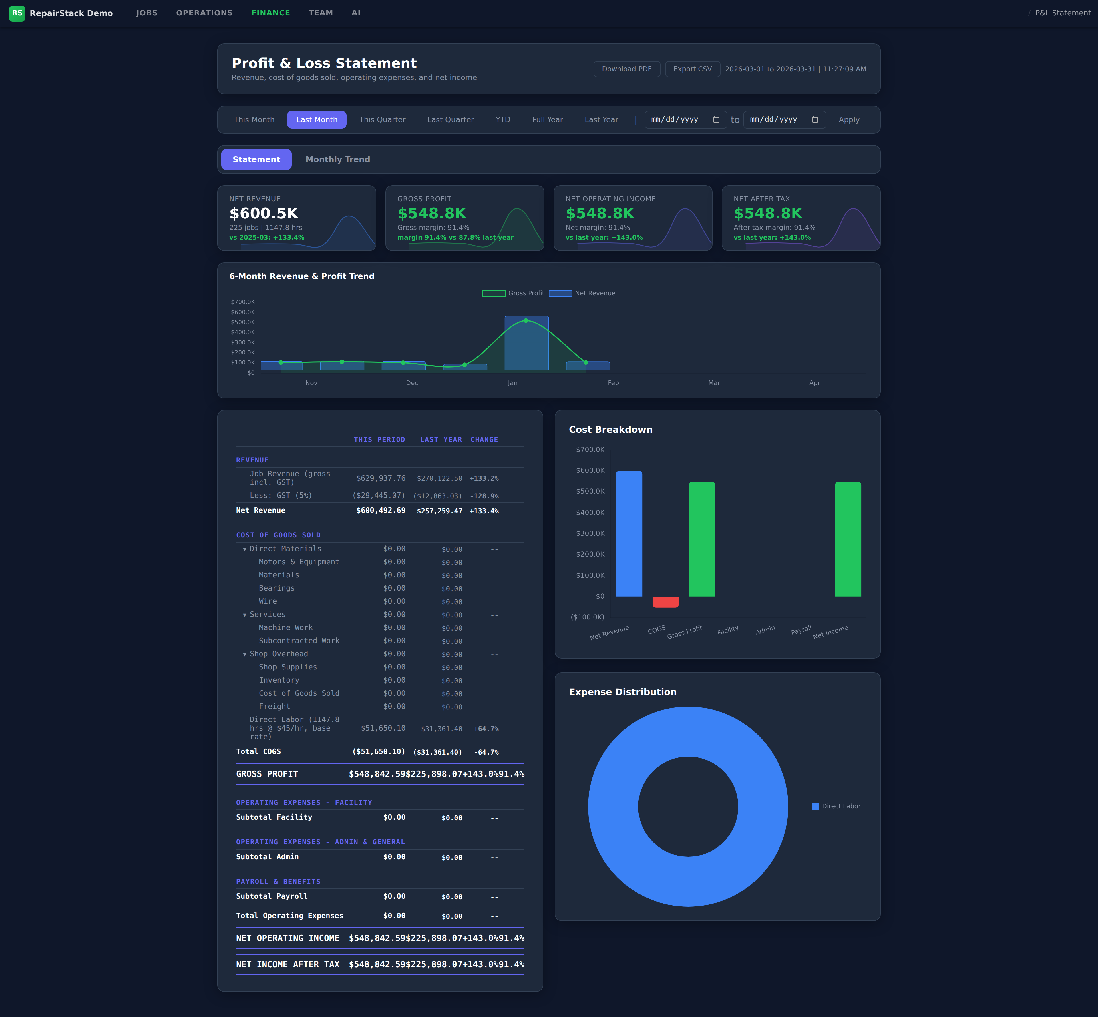Click the Download PDF button
This screenshot has width=1098, height=1017.
pos(626,69)
